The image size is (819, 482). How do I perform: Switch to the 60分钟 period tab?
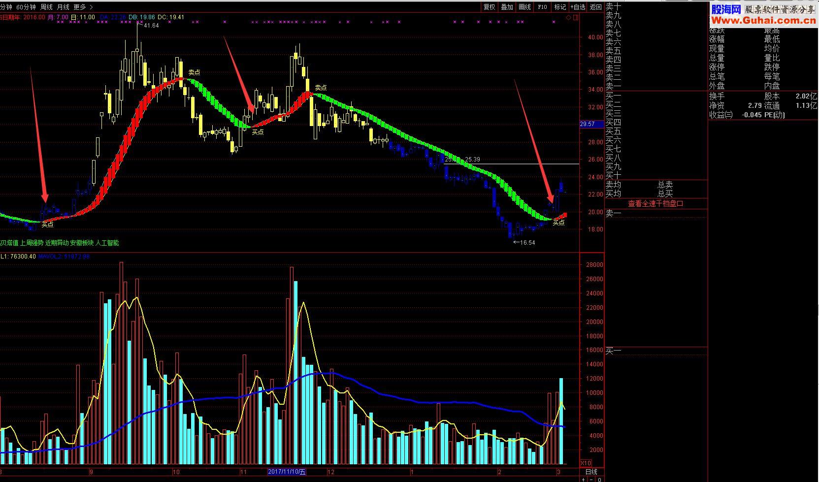(26, 7)
